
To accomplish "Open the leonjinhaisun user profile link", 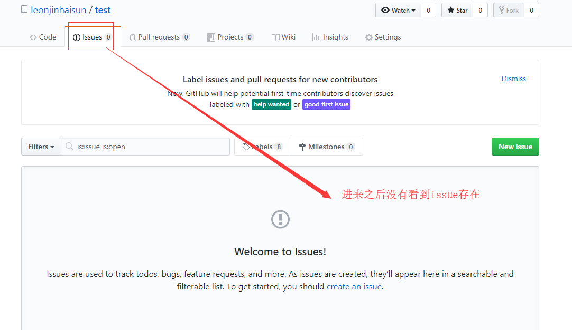I will point(58,10).
